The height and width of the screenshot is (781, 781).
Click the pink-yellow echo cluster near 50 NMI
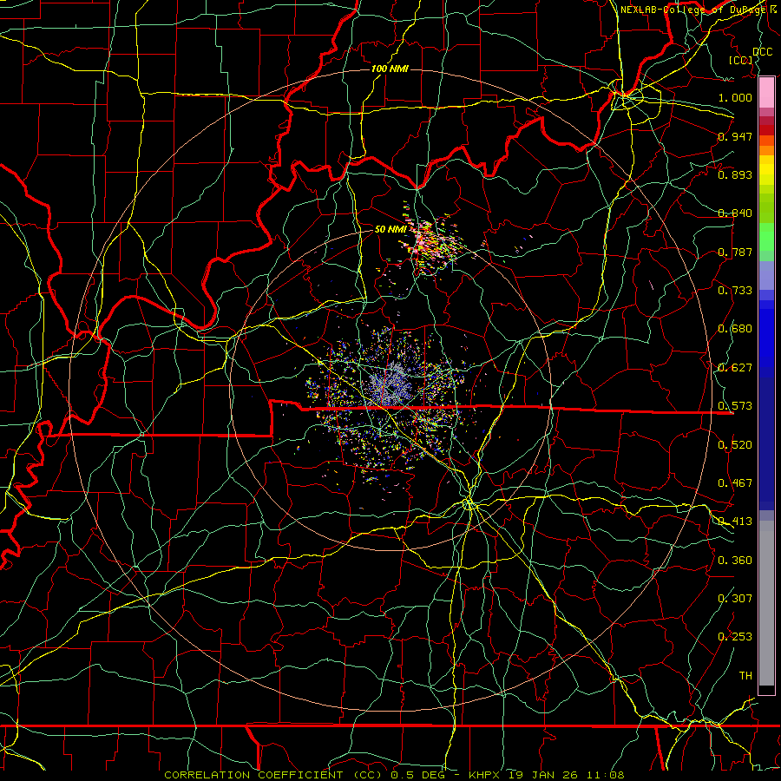point(431,244)
